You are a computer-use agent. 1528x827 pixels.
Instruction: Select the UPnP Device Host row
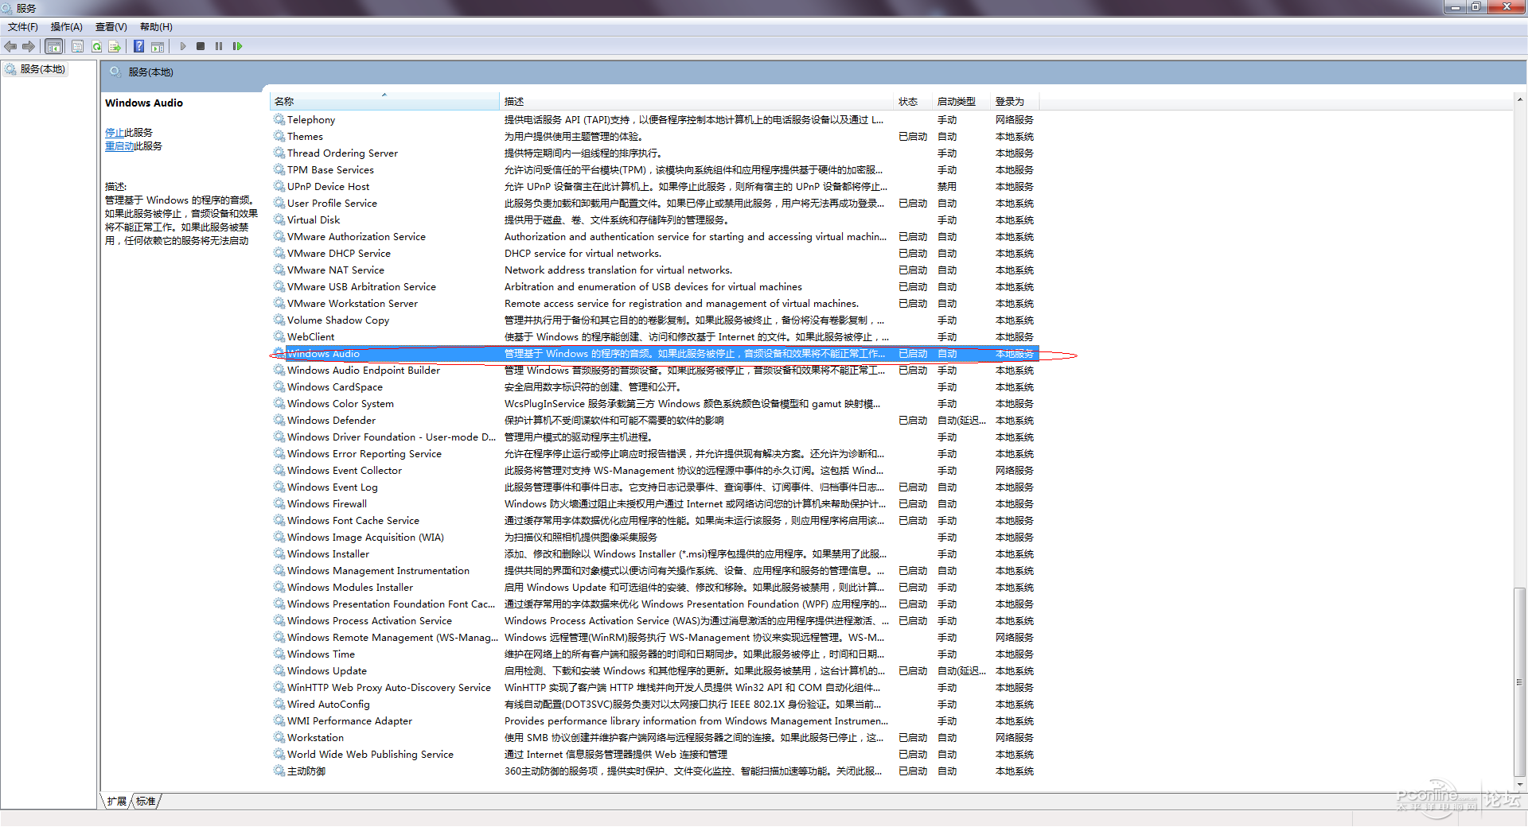pos(654,186)
